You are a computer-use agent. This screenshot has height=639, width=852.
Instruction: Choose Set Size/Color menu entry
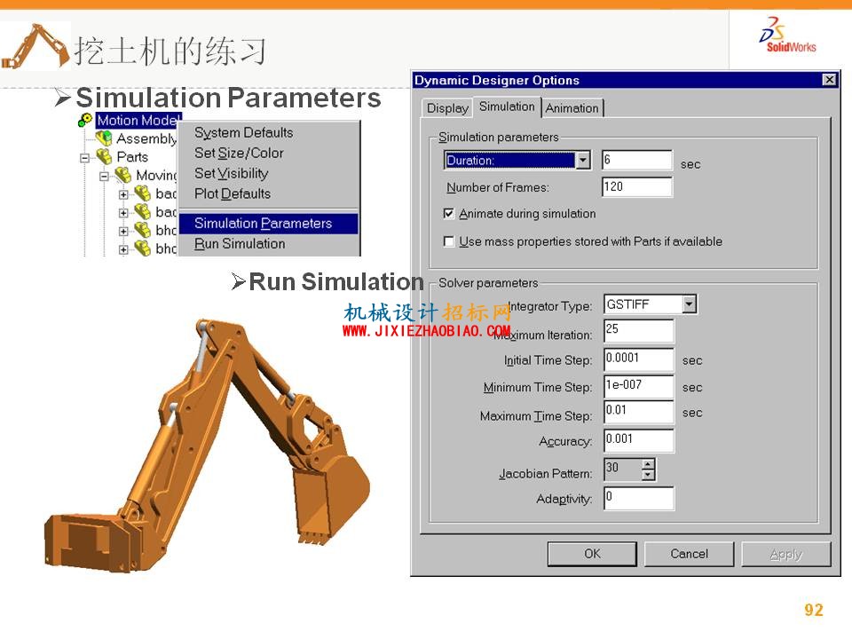point(239,154)
